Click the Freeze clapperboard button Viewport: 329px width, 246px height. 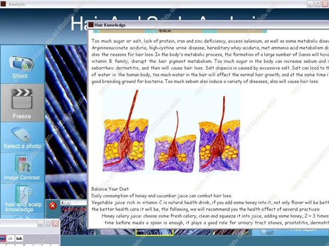click(x=22, y=103)
